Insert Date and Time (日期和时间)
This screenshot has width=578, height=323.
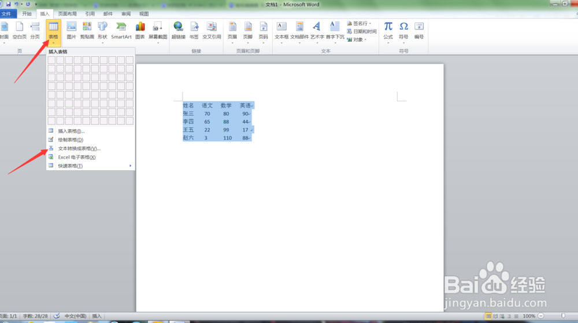coord(362,31)
